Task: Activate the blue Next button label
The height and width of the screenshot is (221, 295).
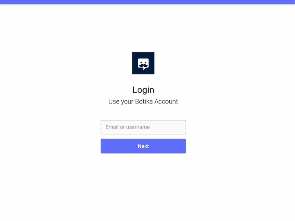Action: coord(143,146)
